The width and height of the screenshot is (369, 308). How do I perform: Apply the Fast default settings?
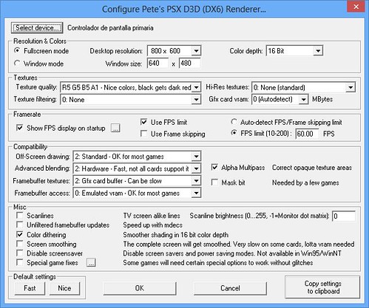click(30, 288)
